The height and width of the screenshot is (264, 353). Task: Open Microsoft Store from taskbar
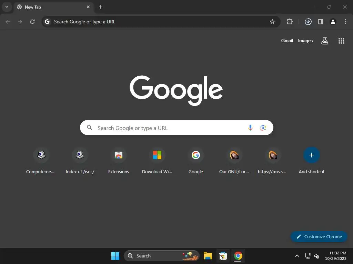[x=223, y=256]
